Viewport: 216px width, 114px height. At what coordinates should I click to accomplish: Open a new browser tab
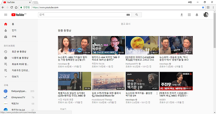click(36, 2)
